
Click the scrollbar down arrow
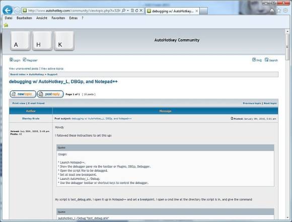287,217
